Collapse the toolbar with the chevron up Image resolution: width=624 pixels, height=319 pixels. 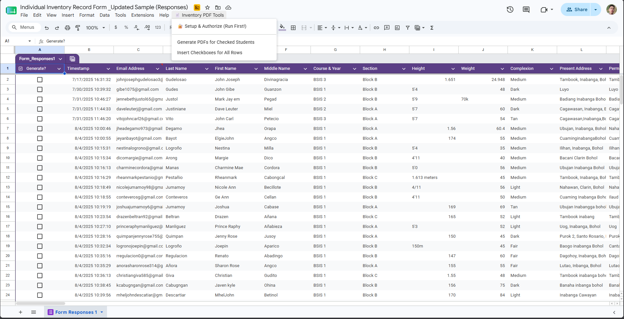click(609, 28)
